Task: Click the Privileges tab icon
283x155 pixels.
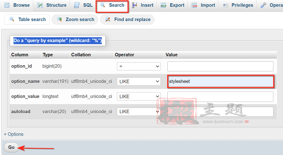Action: coord(225,5)
